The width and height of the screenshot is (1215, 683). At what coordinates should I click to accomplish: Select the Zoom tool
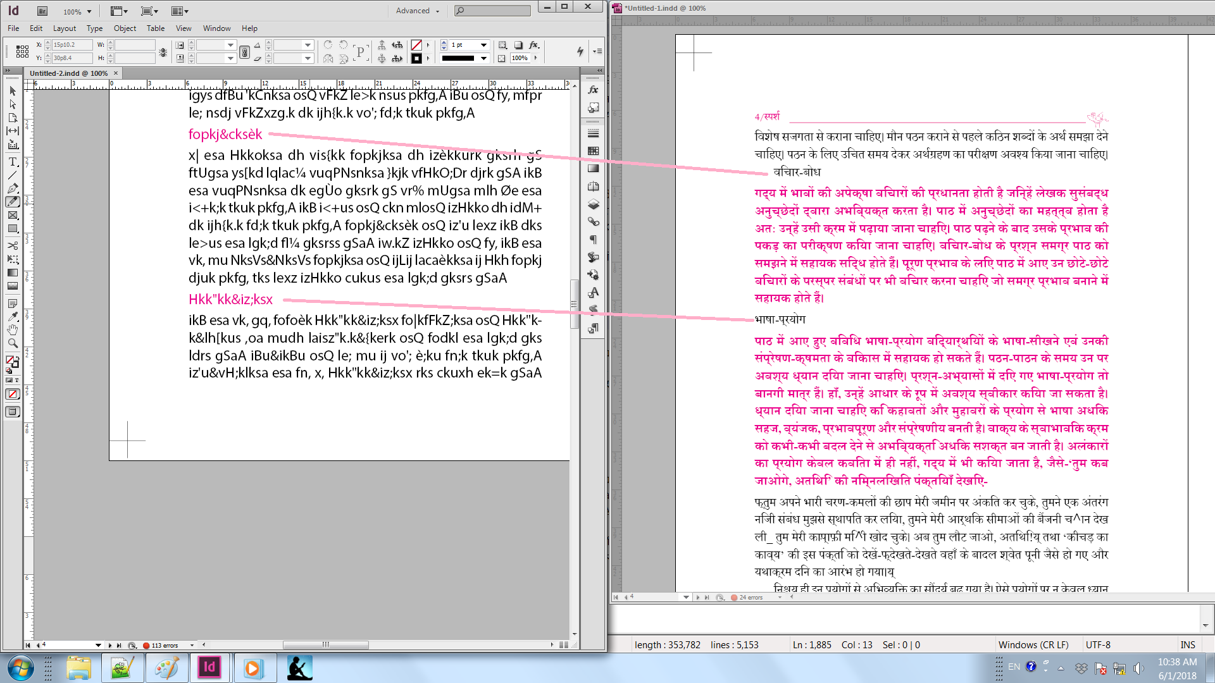(13, 343)
